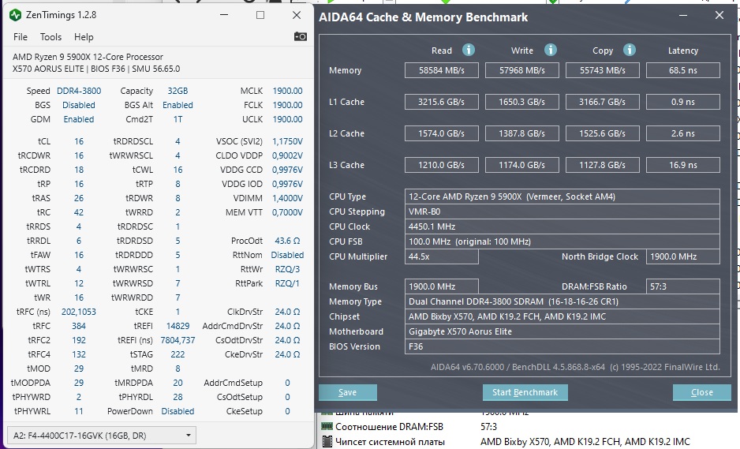
Task: Click the L3 Cache Write 1174.0 GB/s field
Action: (x=521, y=165)
